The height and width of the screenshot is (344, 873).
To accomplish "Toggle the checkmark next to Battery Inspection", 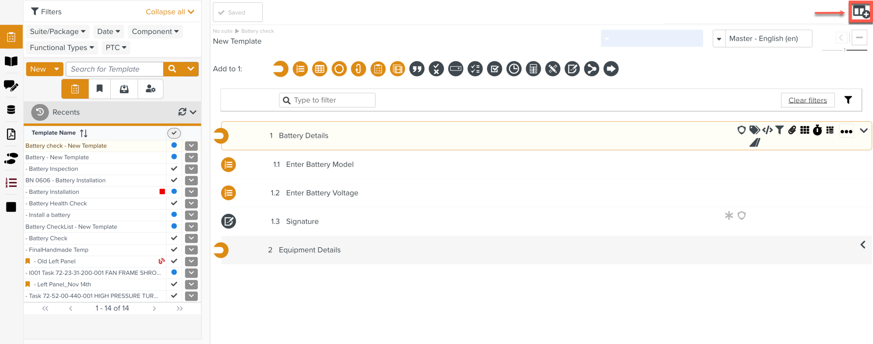I will pyautogui.click(x=174, y=169).
